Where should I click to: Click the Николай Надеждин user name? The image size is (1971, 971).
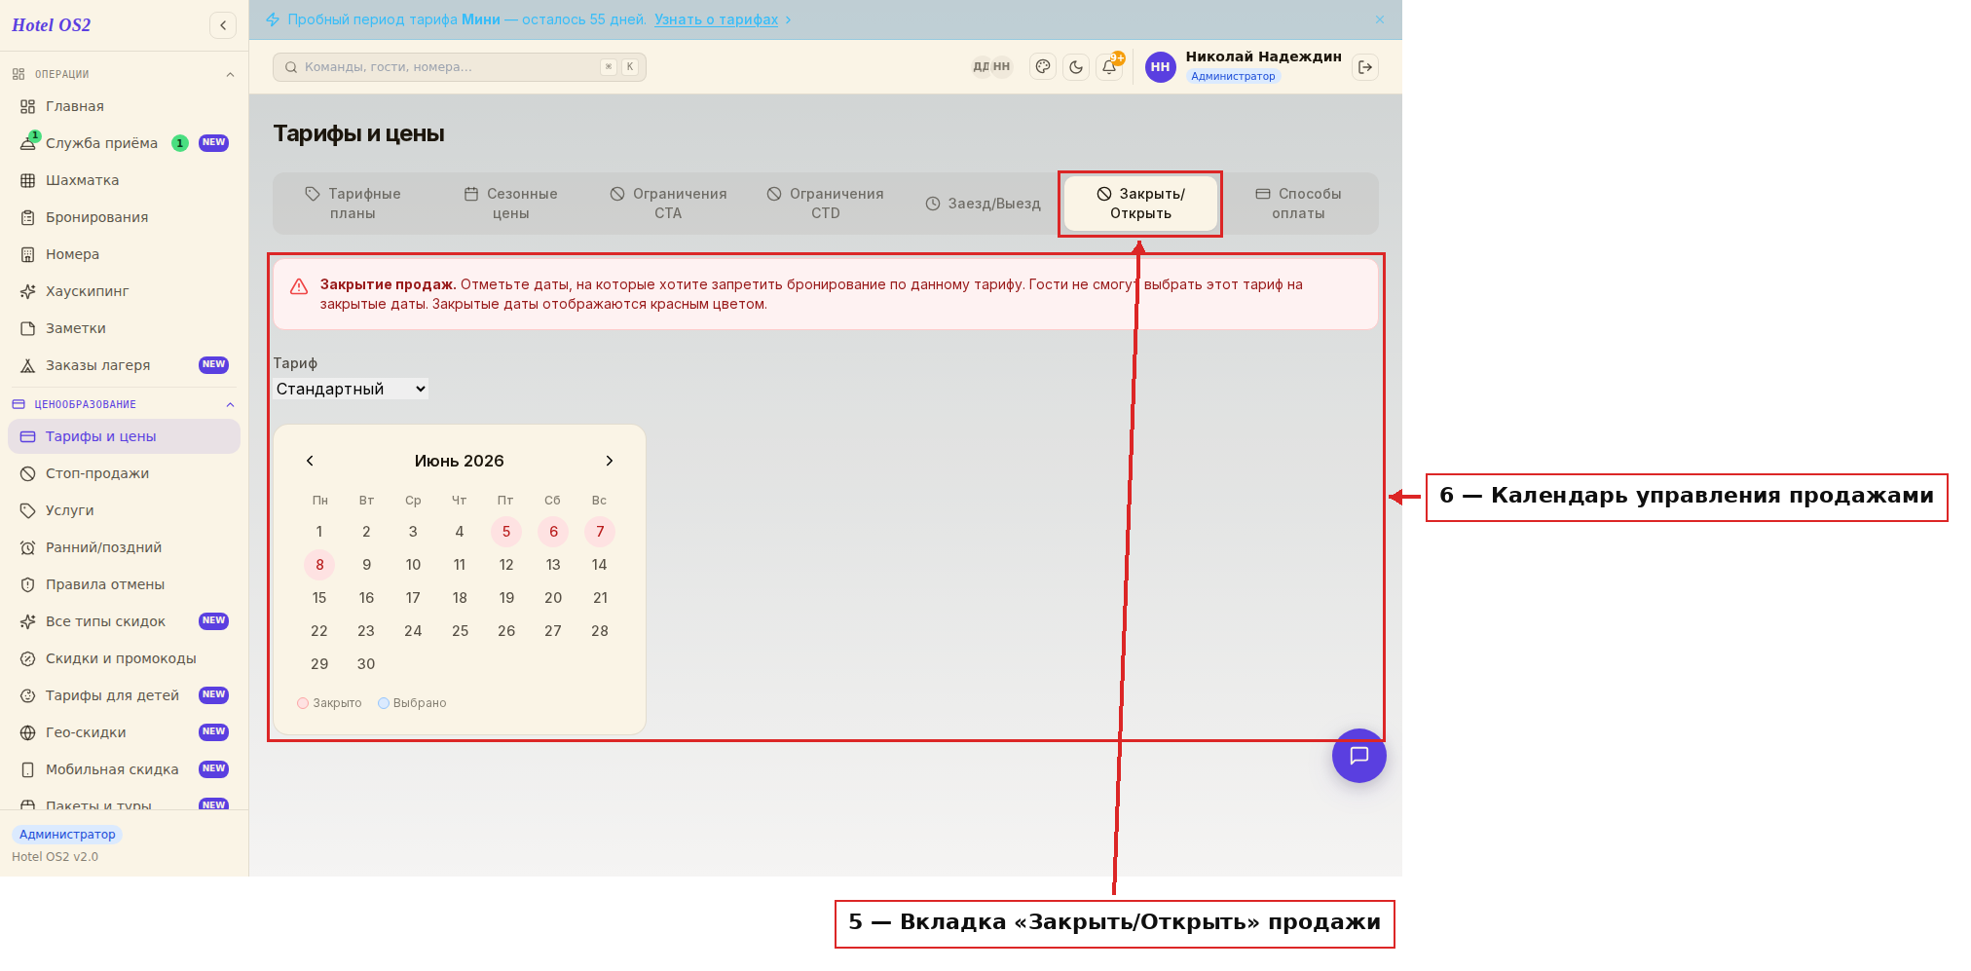(1263, 56)
